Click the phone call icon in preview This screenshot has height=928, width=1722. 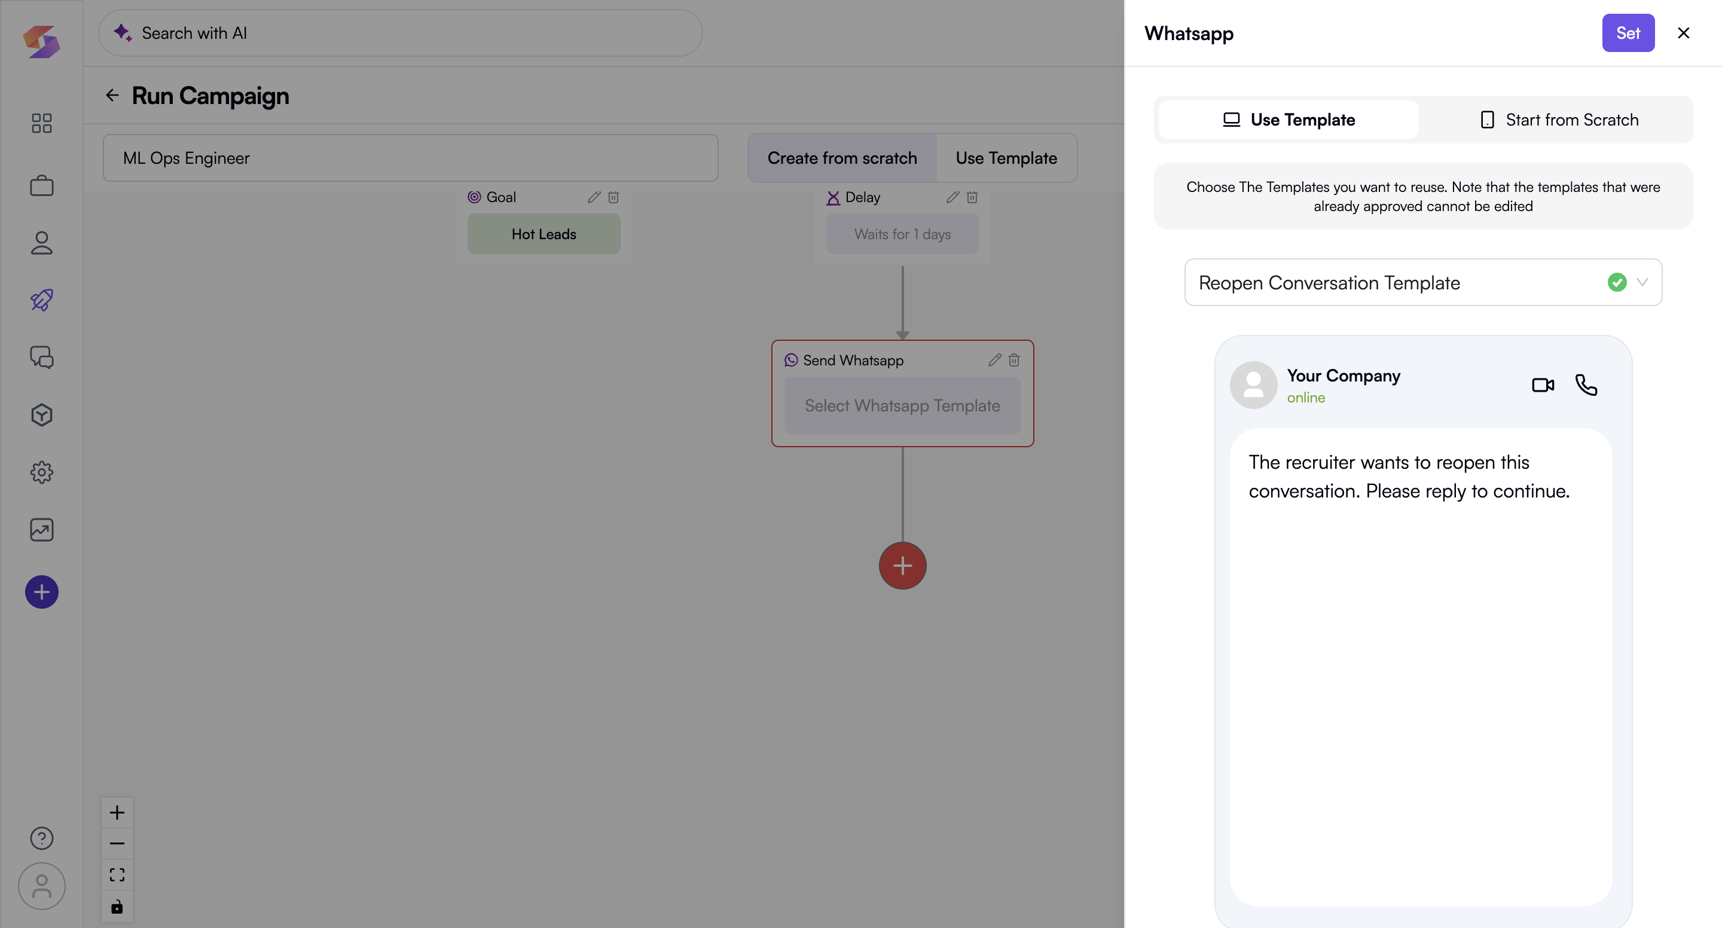pyautogui.click(x=1586, y=385)
